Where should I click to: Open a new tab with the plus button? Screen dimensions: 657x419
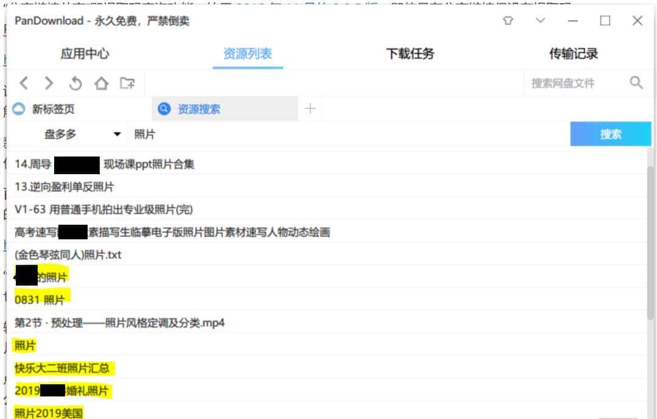click(310, 108)
